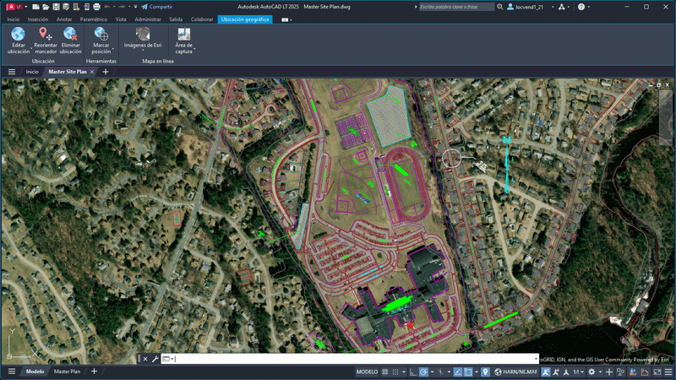
Task: Toggle polar tracking in status bar
Action: click(x=423, y=372)
